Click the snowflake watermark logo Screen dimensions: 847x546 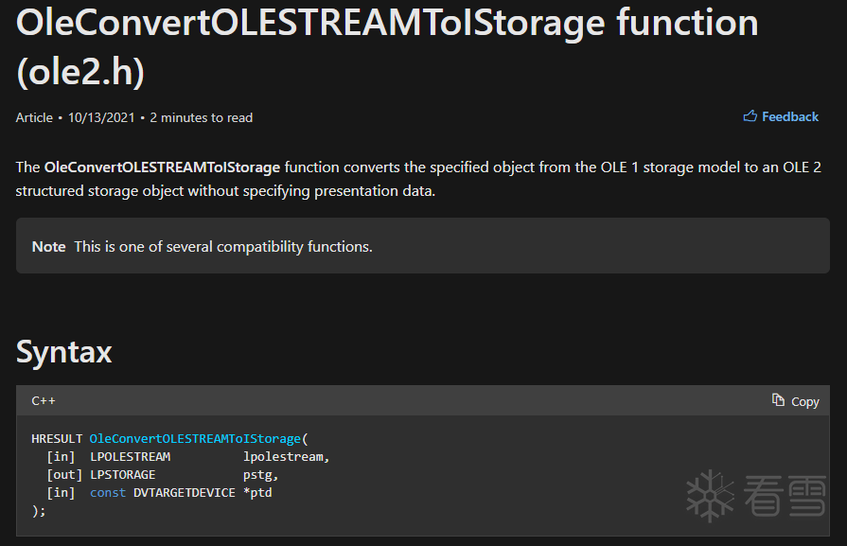(710, 495)
